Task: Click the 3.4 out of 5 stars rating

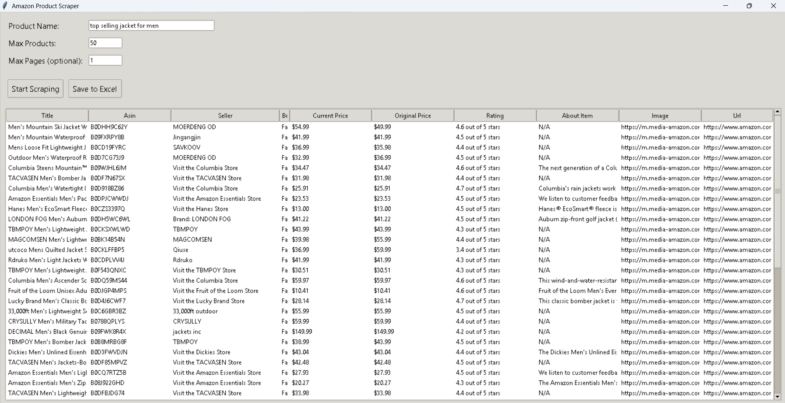Action: (x=478, y=250)
